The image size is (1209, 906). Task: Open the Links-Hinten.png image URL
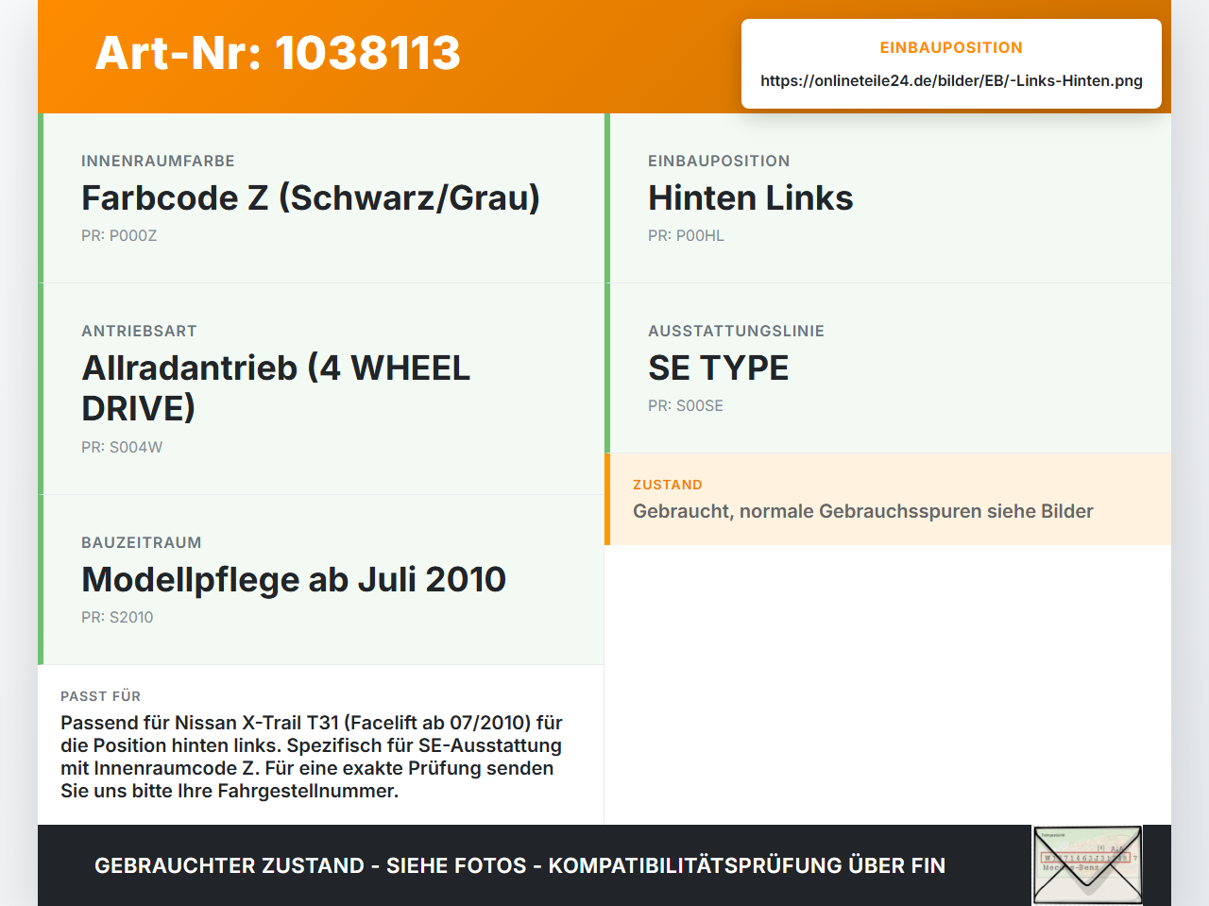951,80
